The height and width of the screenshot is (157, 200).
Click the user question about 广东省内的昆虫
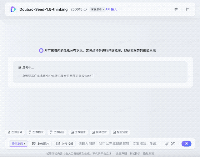click(100, 51)
